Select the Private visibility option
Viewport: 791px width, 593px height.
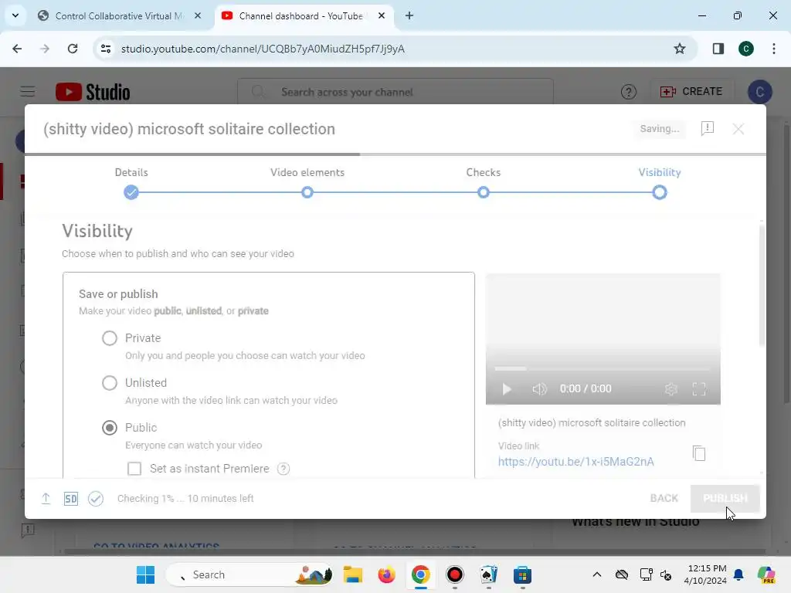[x=110, y=338]
